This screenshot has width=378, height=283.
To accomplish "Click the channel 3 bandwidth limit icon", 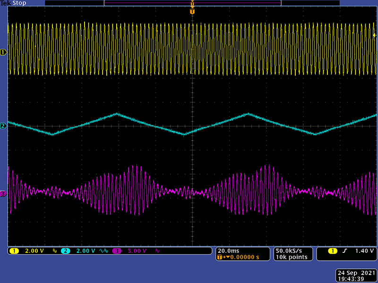I will [158, 251].
